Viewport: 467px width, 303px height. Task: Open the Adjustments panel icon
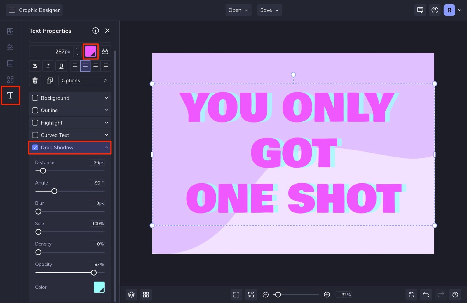tap(10, 47)
